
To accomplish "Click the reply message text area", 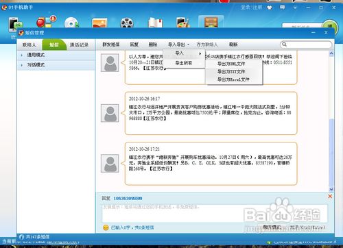I will [215, 214].
